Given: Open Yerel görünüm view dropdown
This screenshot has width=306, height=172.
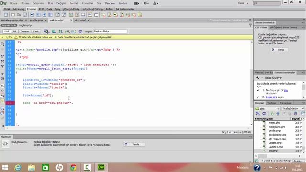Looking at the screenshot, I should (x=293, y=108).
